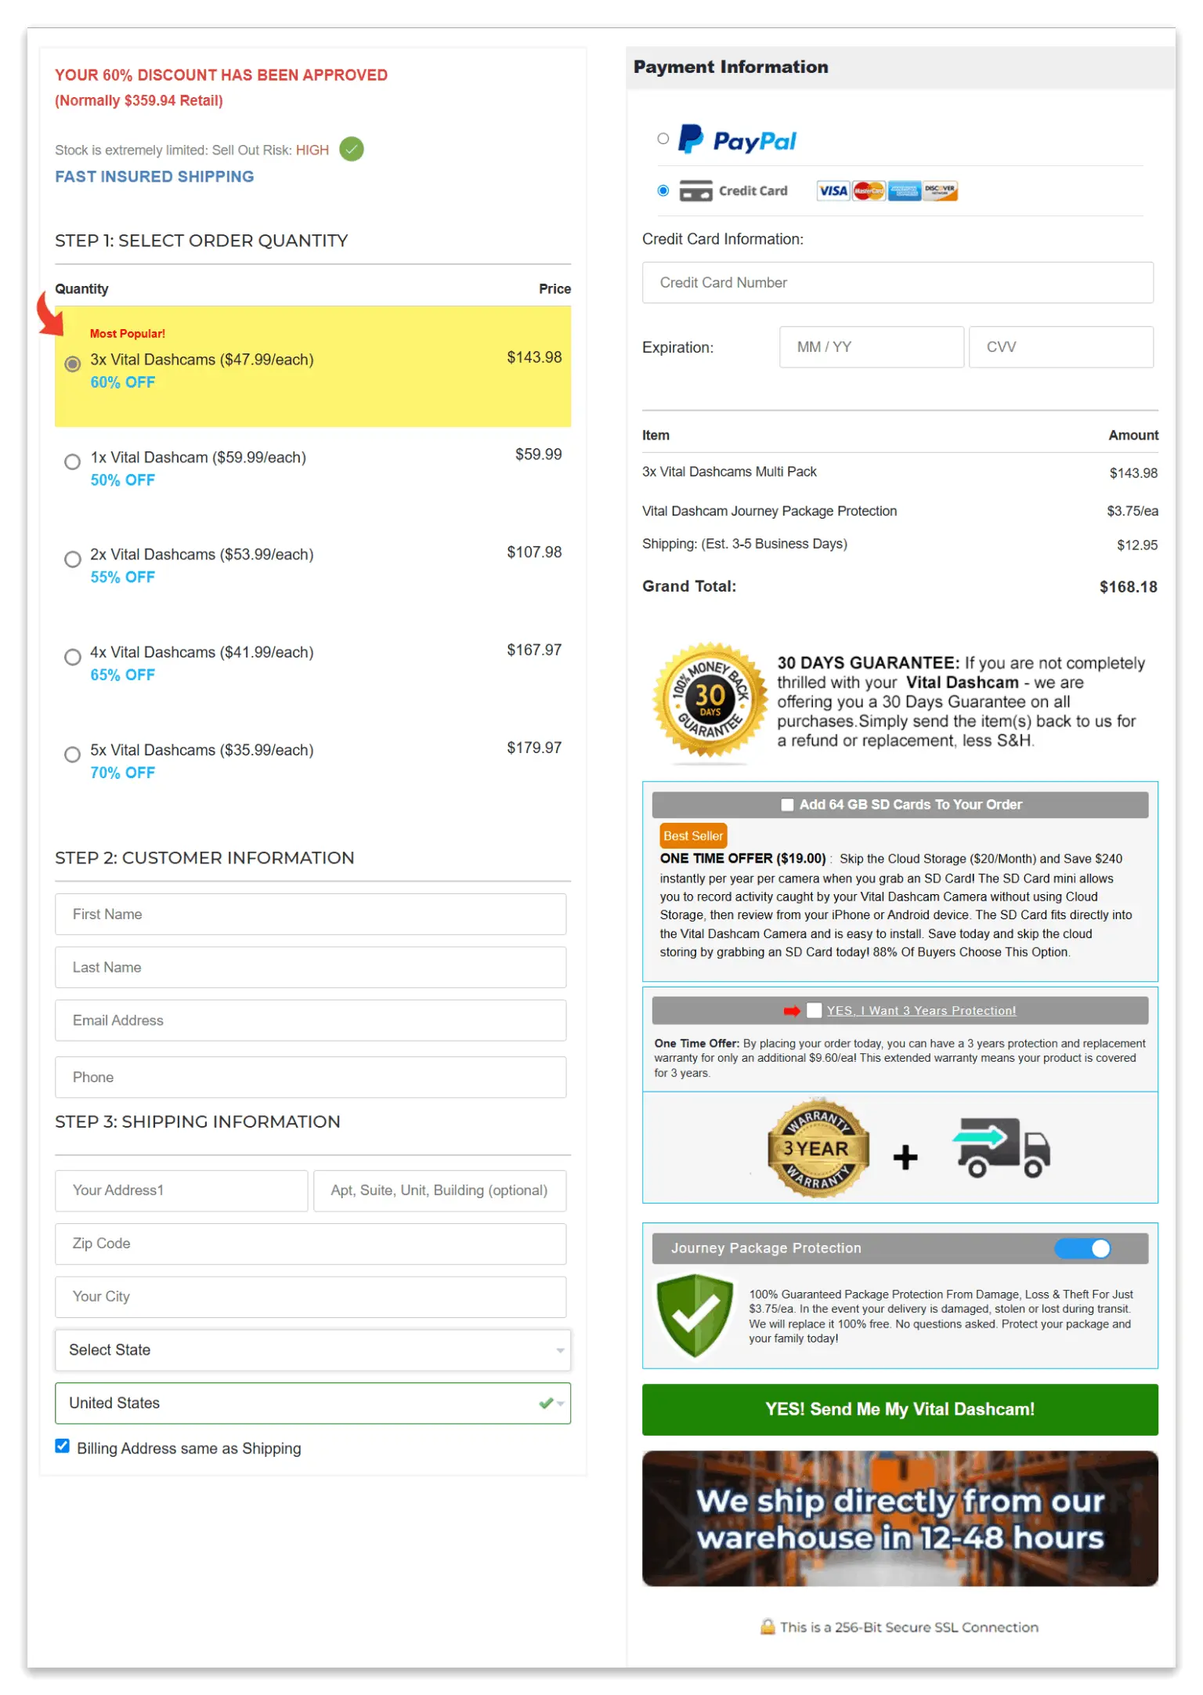Choose 1x Vital Dashcam quantity
This screenshot has width=1203, height=1695.
coord(72,462)
